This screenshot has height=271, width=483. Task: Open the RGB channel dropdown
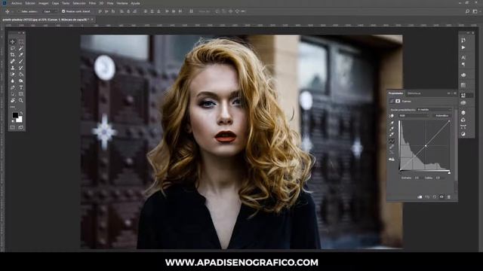point(414,115)
